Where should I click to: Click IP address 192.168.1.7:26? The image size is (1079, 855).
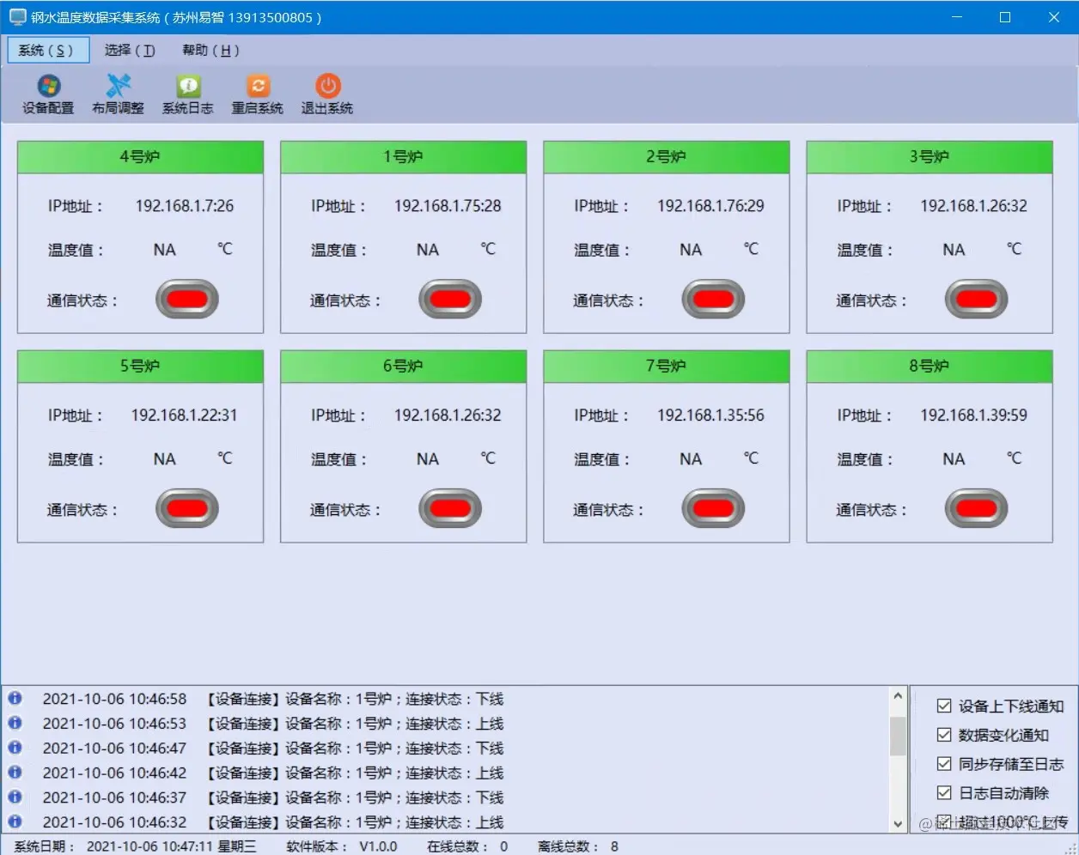click(184, 206)
